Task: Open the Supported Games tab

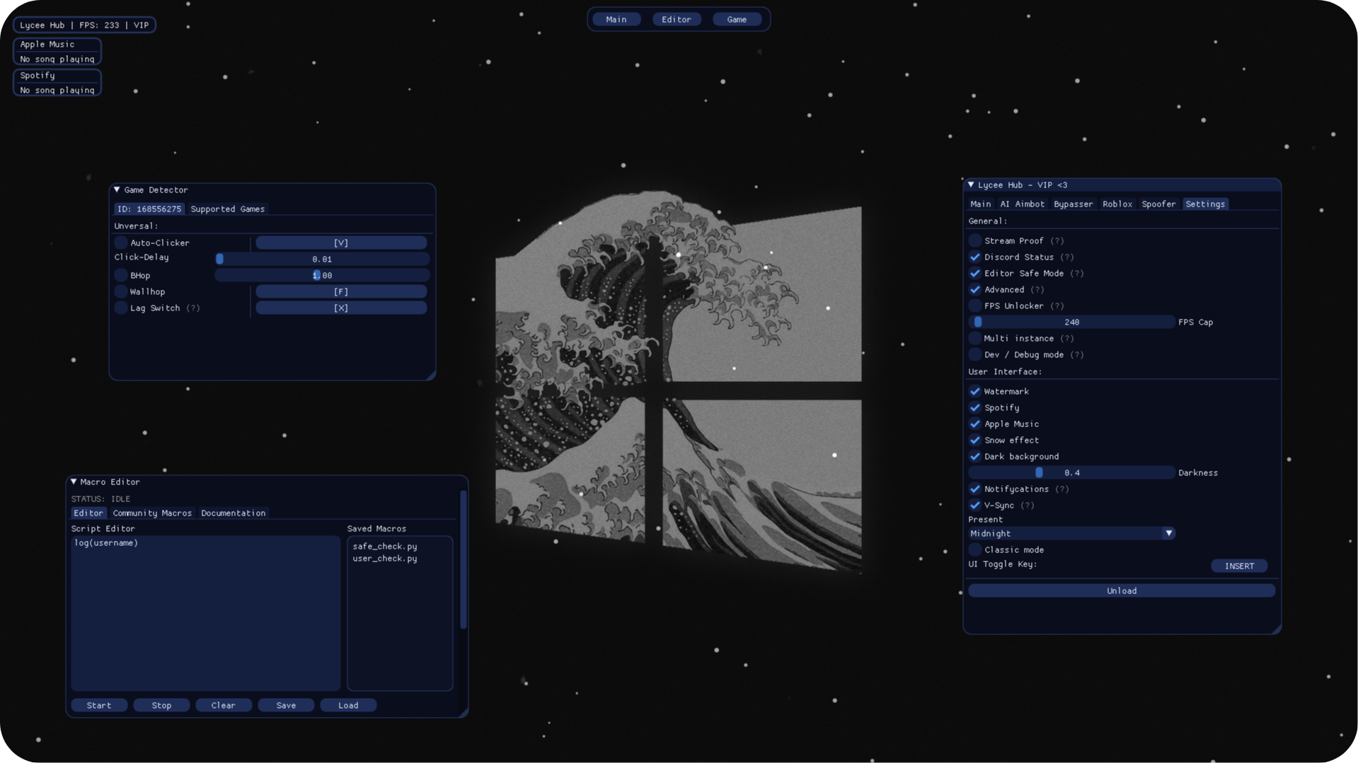Action: click(228, 209)
